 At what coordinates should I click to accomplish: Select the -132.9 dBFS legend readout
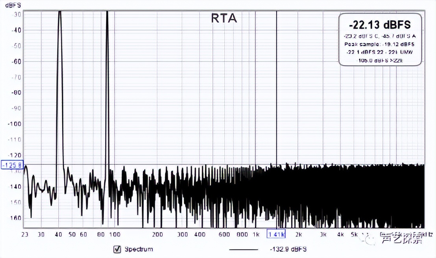point(288,249)
